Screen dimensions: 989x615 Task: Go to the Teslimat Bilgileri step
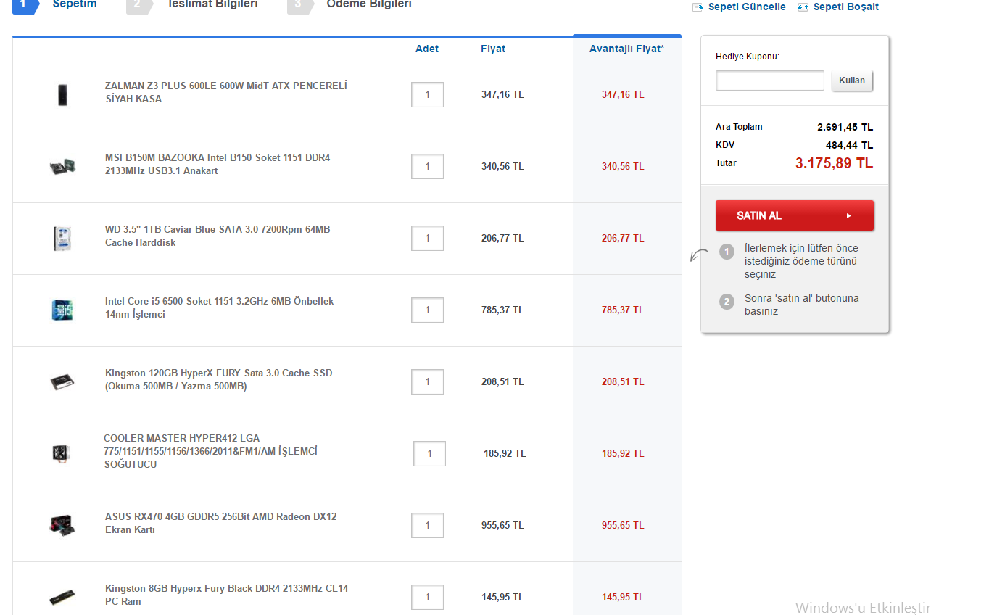[x=212, y=4]
